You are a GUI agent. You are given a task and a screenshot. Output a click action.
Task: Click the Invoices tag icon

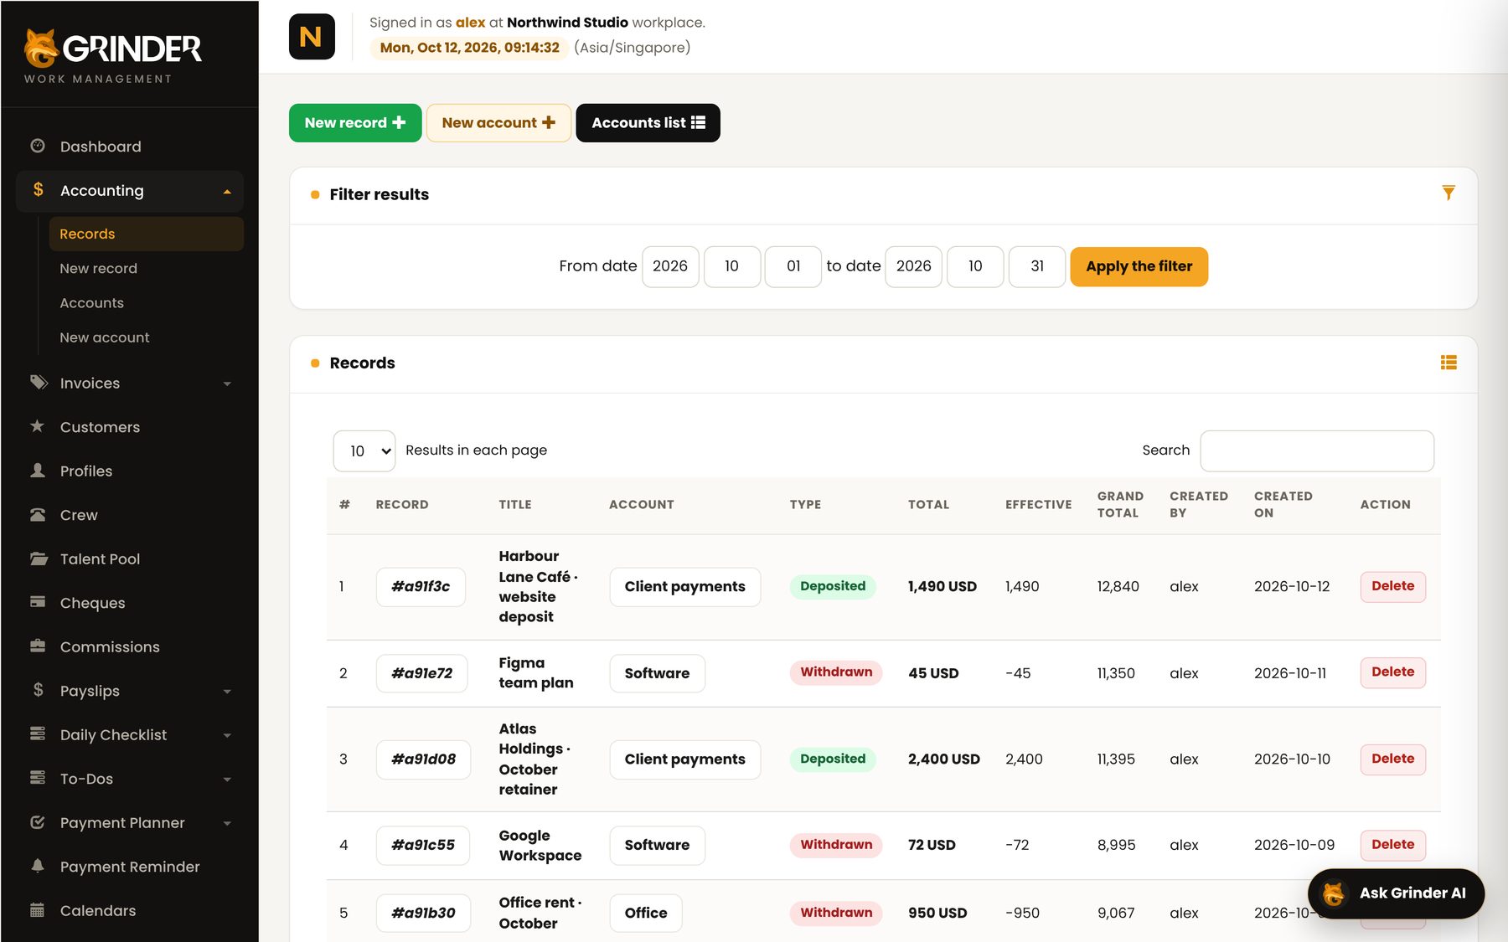pyautogui.click(x=39, y=383)
